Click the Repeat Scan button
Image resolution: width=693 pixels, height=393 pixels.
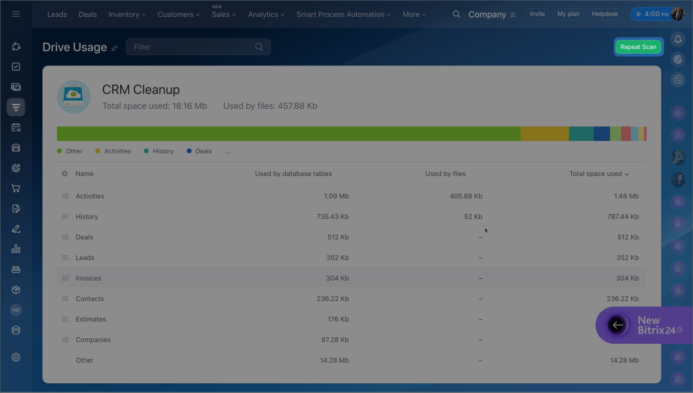point(638,47)
